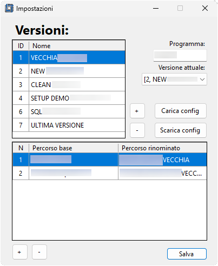Select the SETUP DEMO version row
This screenshot has width=218, height=266.
tap(69, 98)
